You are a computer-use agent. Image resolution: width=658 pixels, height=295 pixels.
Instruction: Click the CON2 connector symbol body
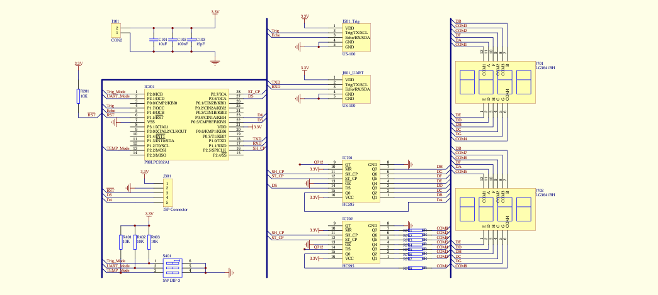coord(116,31)
